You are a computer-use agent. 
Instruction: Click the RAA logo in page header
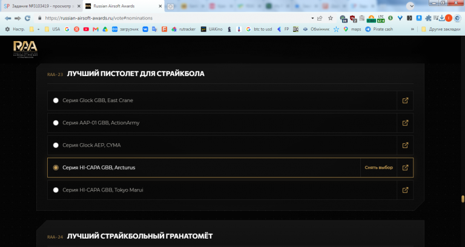[25, 49]
